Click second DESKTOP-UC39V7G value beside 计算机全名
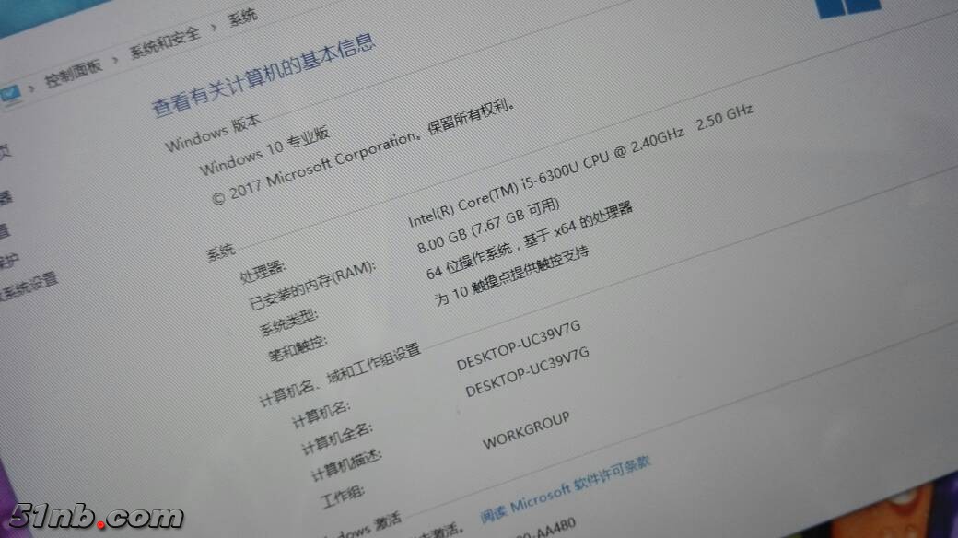 [x=527, y=371]
